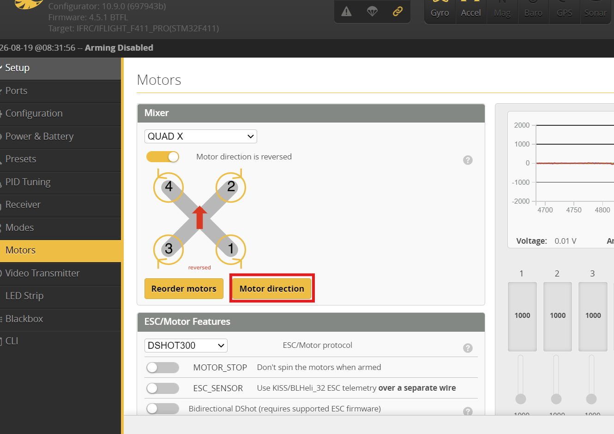The width and height of the screenshot is (614, 434).
Task: Click the Gyro sensor indicator
Action: [x=439, y=10]
